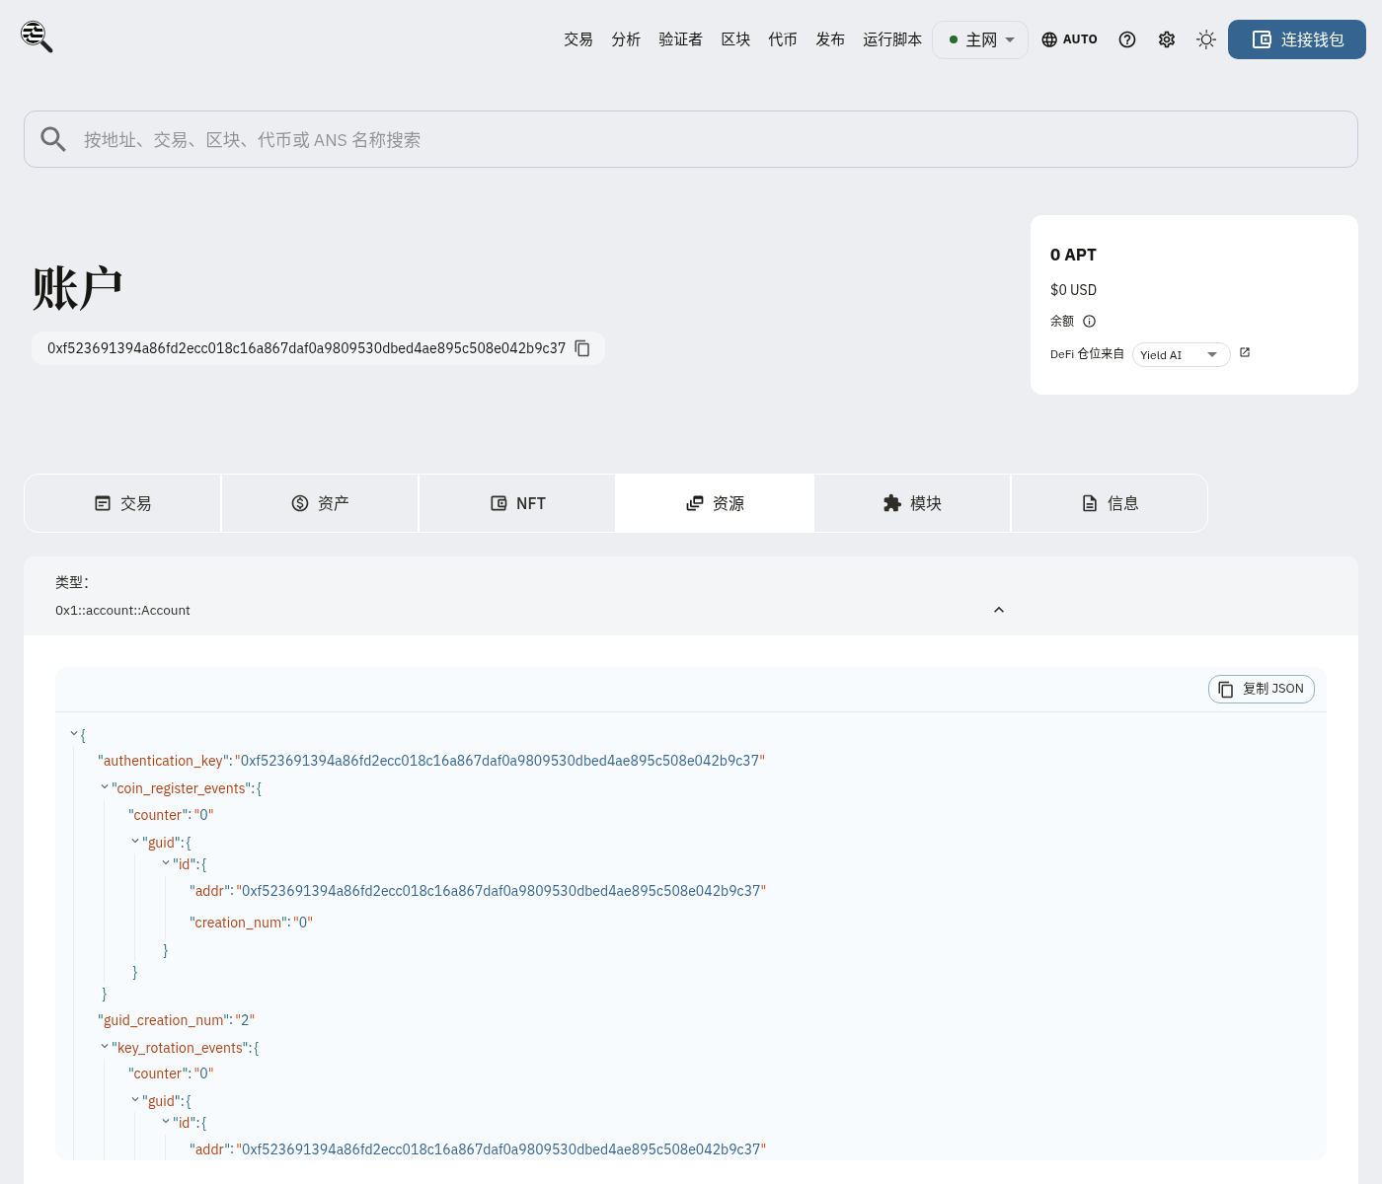Click the globe AUTO language selector

click(x=1069, y=39)
